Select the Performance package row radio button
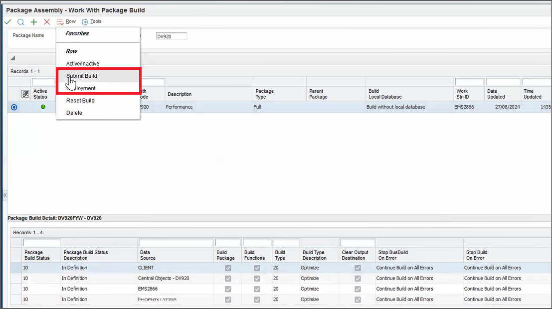Screen dimensions: 552x309 pyautogui.click(x=14, y=107)
